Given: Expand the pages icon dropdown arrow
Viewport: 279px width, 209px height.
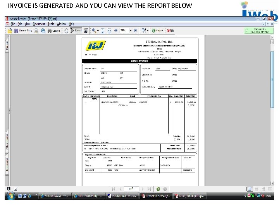Looking at the screenshot, I should tap(148, 31).
